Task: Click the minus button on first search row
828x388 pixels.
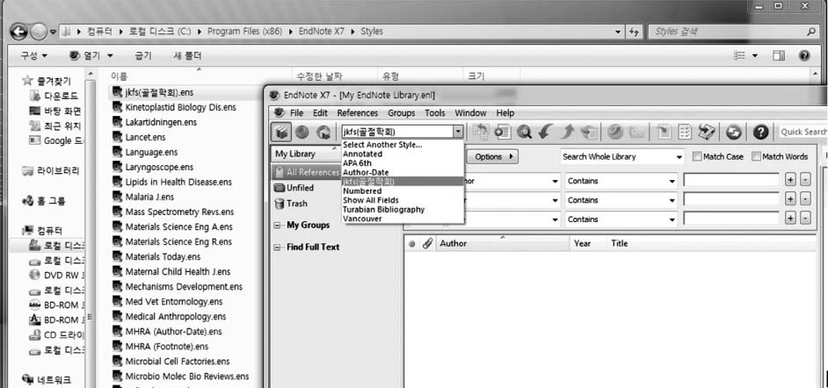Action: click(x=805, y=181)
